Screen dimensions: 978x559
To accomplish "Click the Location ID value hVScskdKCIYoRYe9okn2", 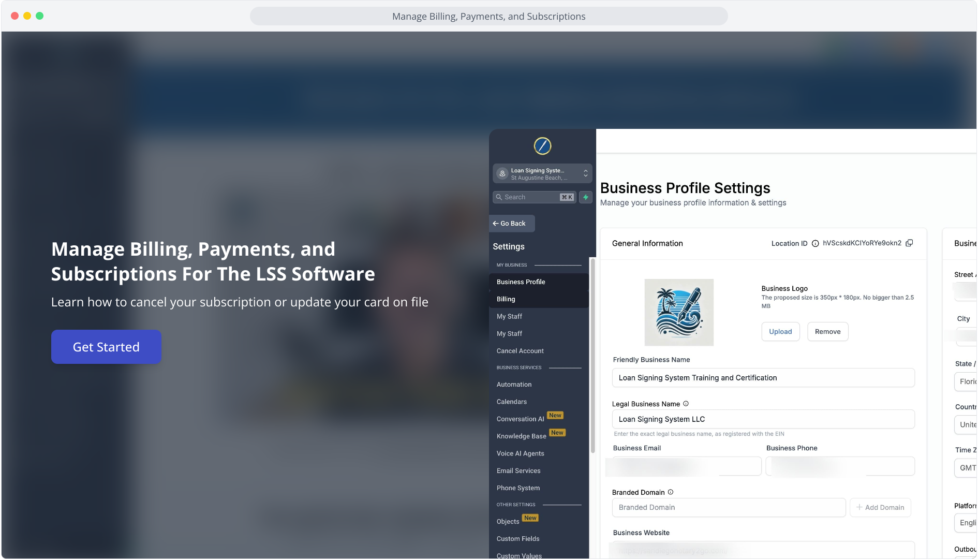I will tap(862, 243).
